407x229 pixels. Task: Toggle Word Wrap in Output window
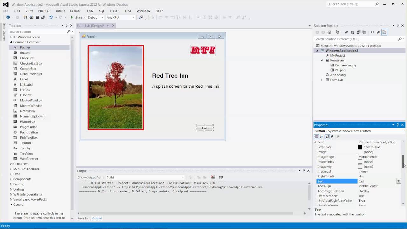coord(221,177)
